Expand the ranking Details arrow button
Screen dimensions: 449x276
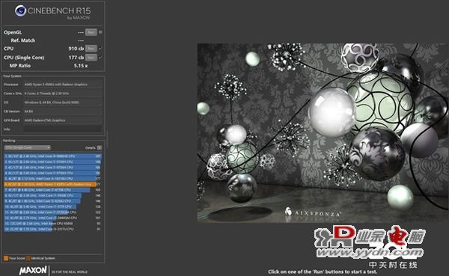pyautogui.click(x=100, y=147)
